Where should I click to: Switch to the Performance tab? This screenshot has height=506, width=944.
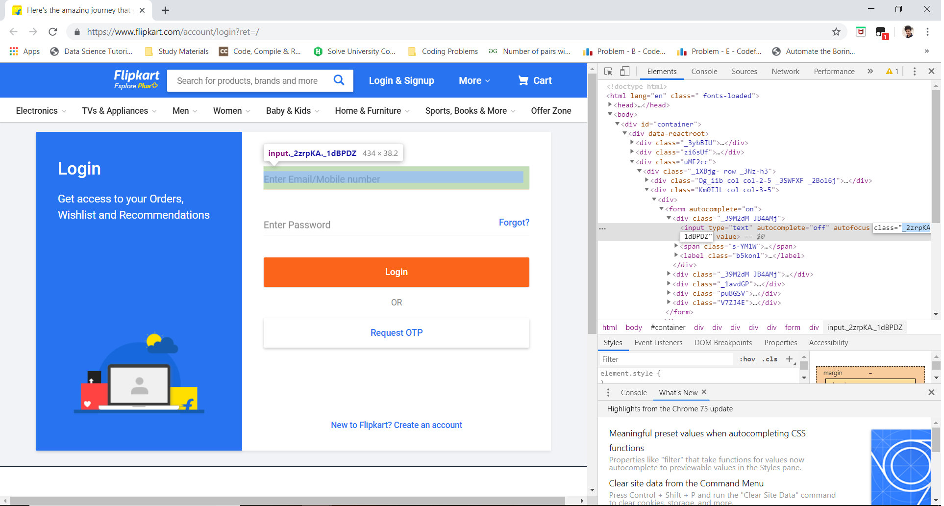point(834,72)
